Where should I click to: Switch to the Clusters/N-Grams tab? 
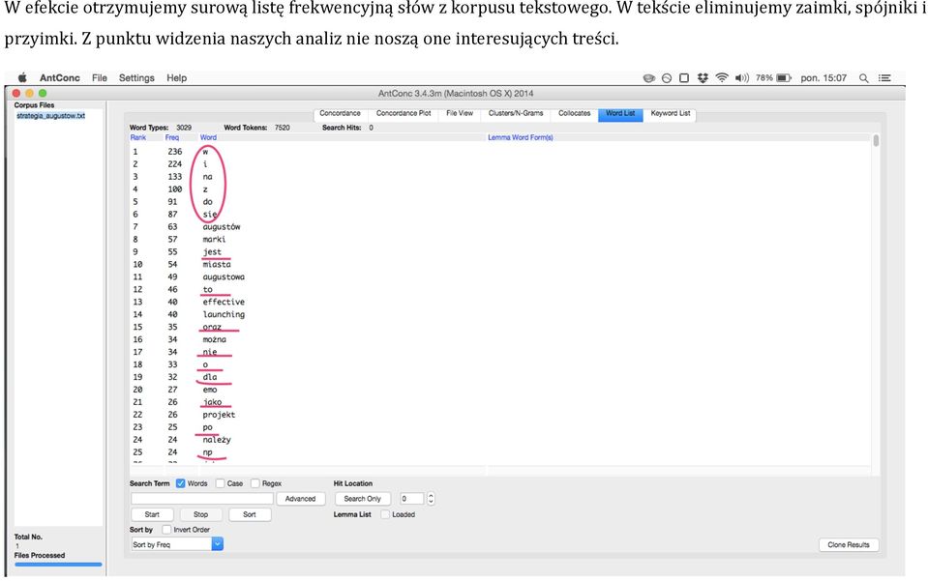[516, 113]
